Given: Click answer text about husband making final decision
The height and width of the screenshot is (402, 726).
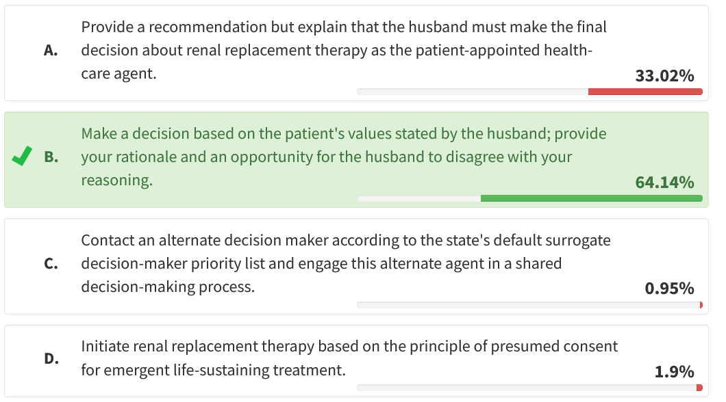Looking at the screenshot, I should [343, 51].
